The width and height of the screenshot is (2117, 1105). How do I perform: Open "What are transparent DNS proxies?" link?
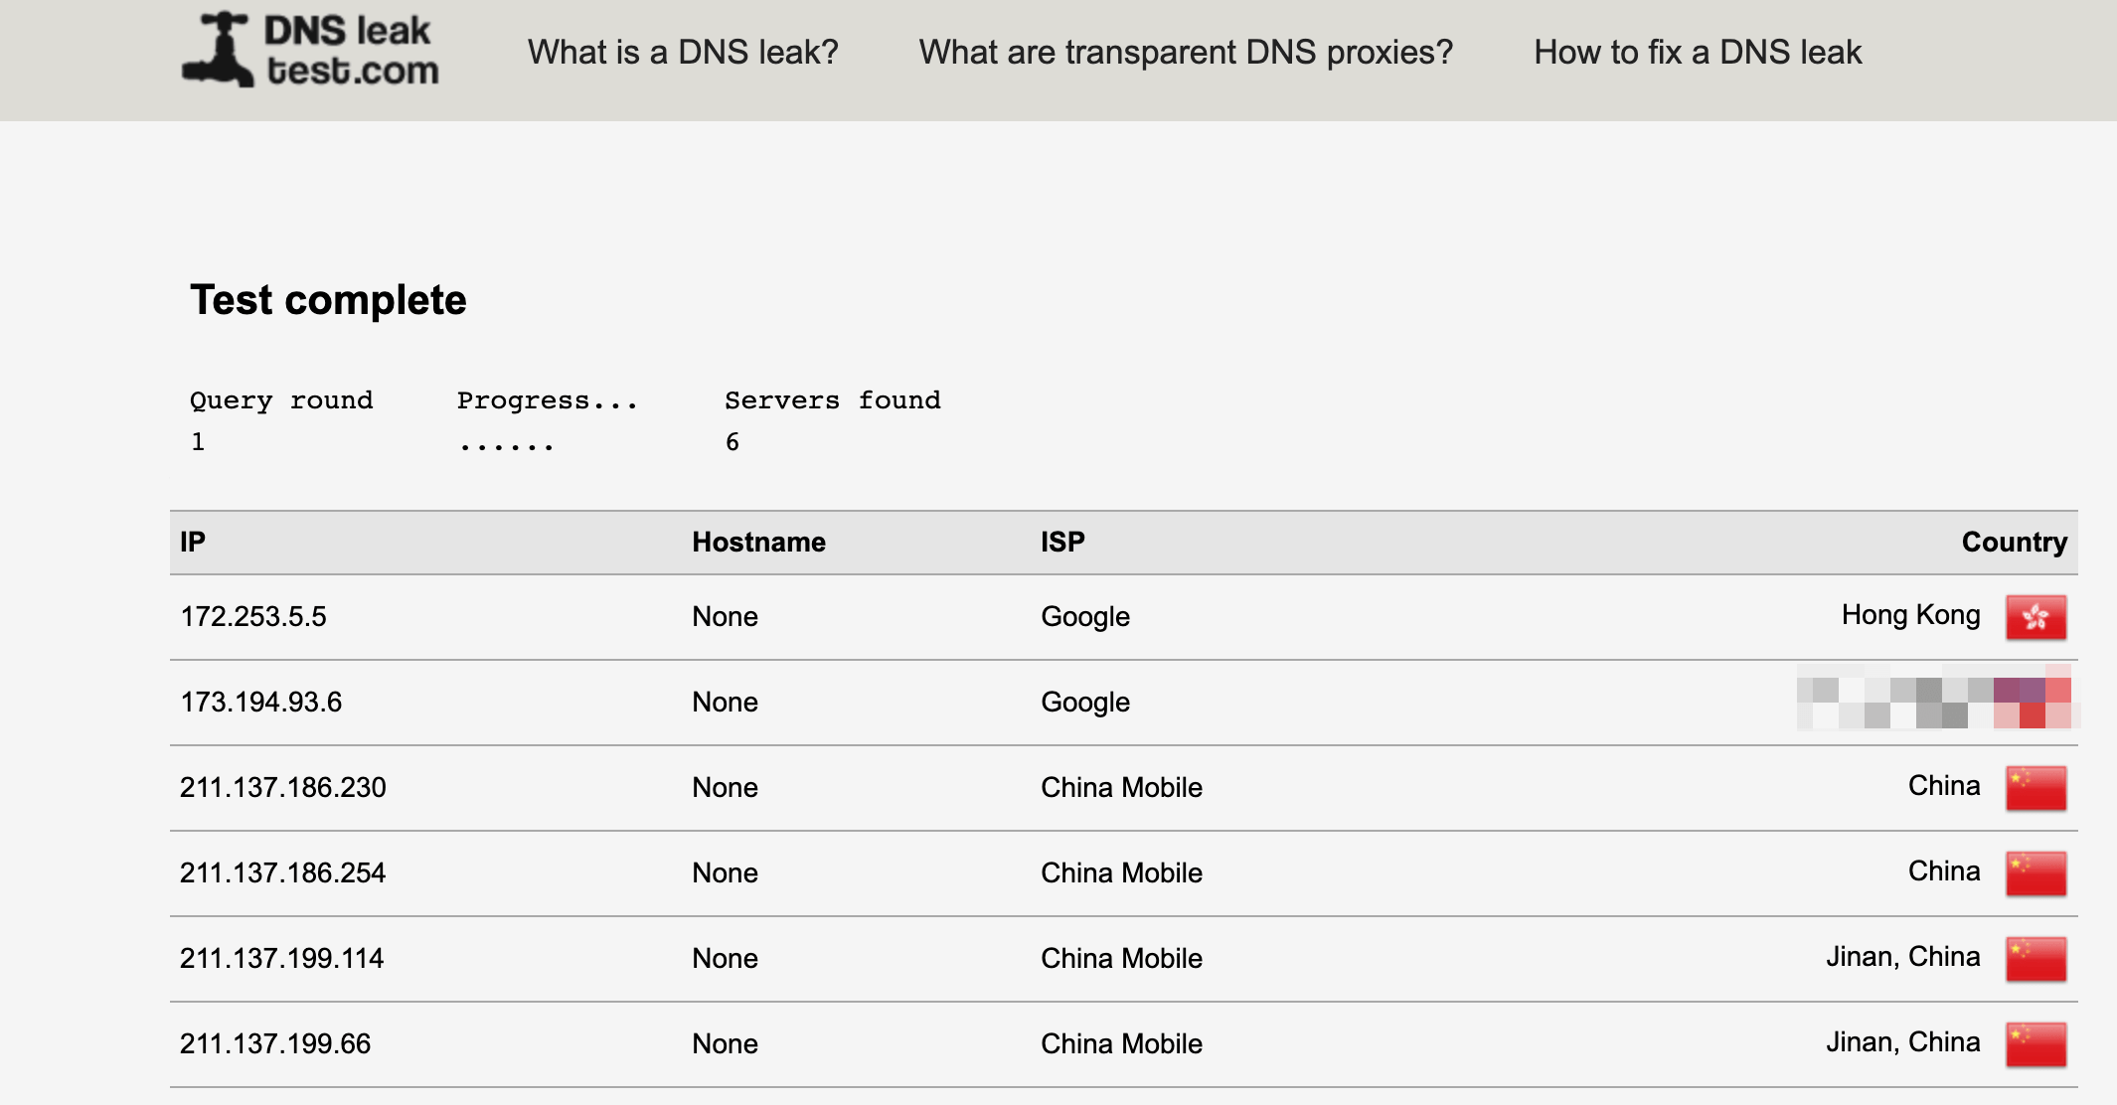[x=1186, y=52]
